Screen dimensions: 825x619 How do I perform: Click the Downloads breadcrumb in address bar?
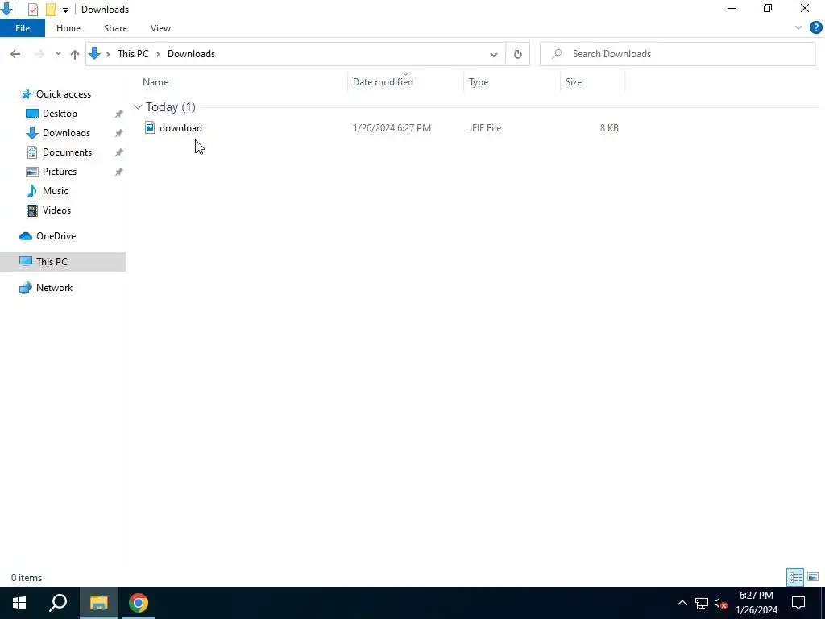pyautogui.click(x=191, y=54)
